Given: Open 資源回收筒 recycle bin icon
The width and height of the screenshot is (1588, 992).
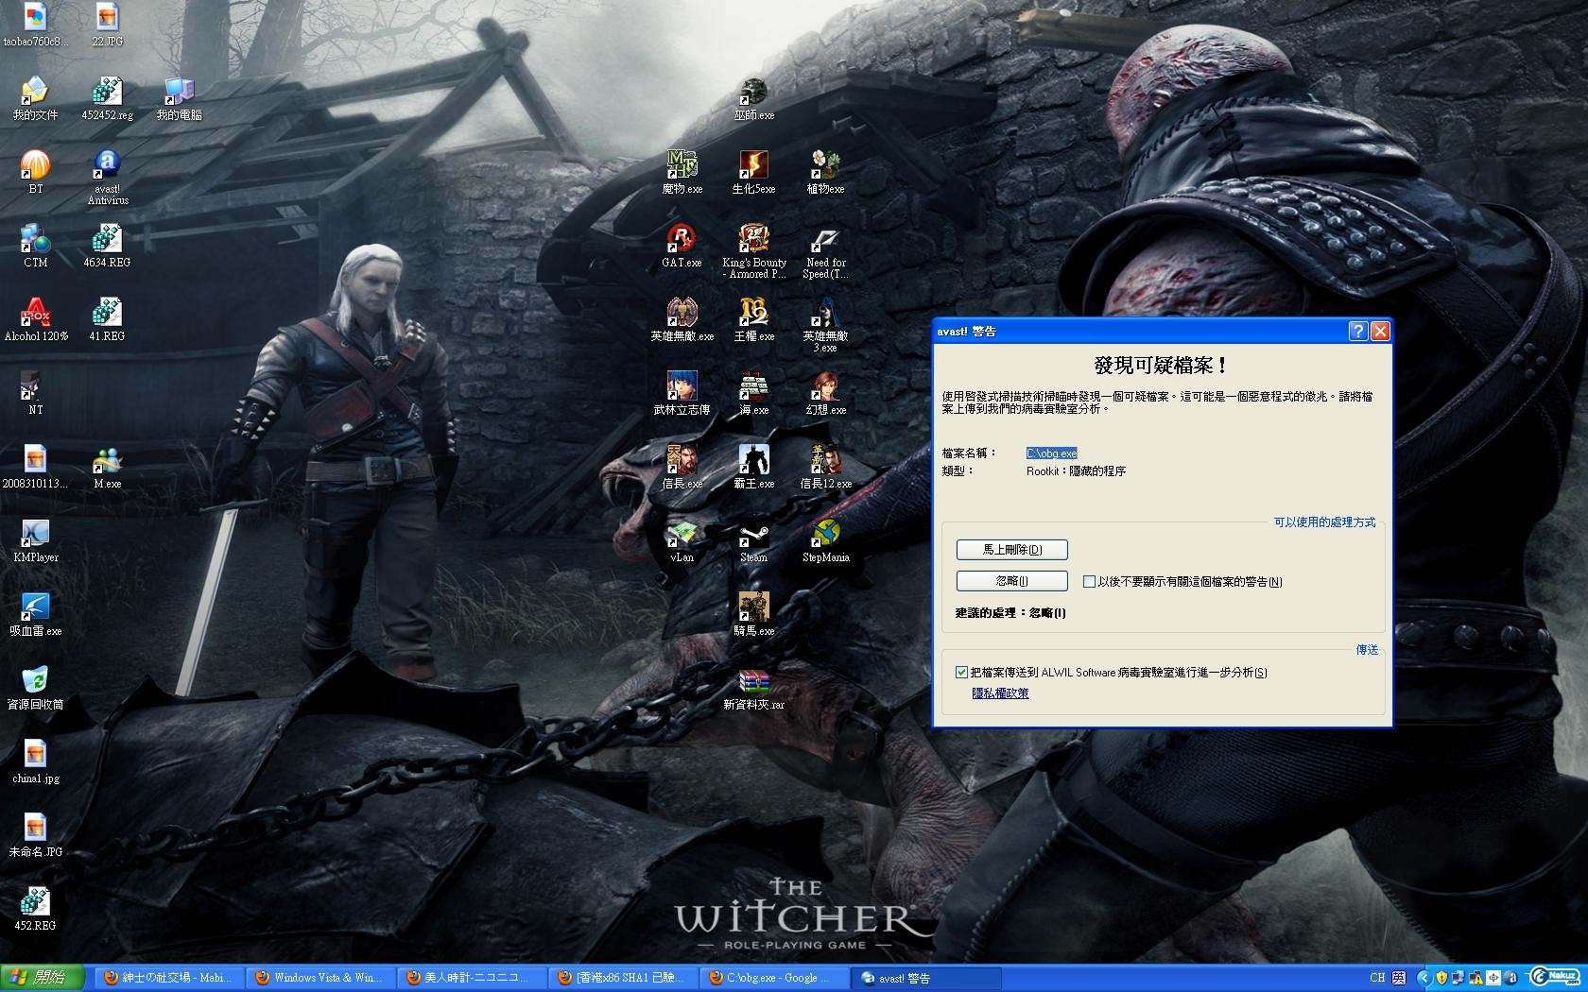Looking at the screenshot, I should [35, 688].
